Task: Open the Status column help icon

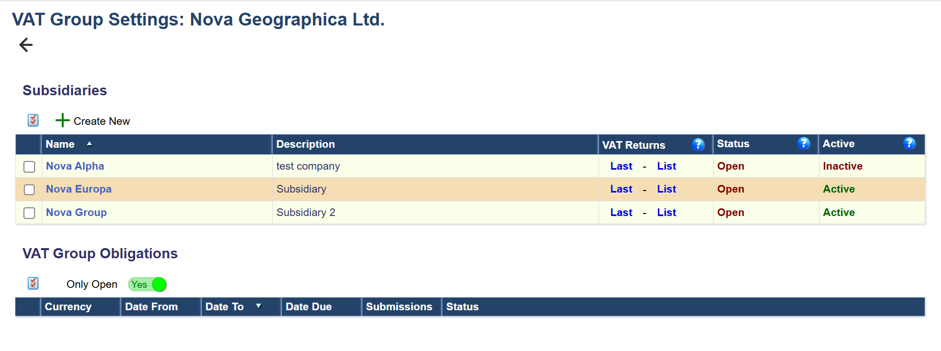Action: click(x=803, y=144)
